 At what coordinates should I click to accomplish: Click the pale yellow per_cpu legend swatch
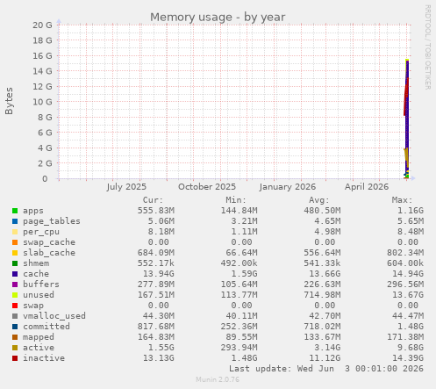pyautogui.click(x=15, y=232)
